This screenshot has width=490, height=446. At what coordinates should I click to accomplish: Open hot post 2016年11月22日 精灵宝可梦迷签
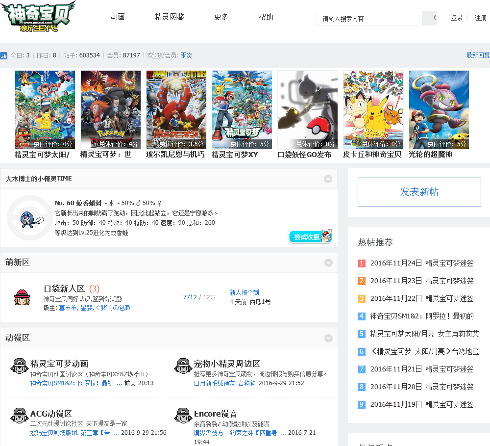coord(422,299)
